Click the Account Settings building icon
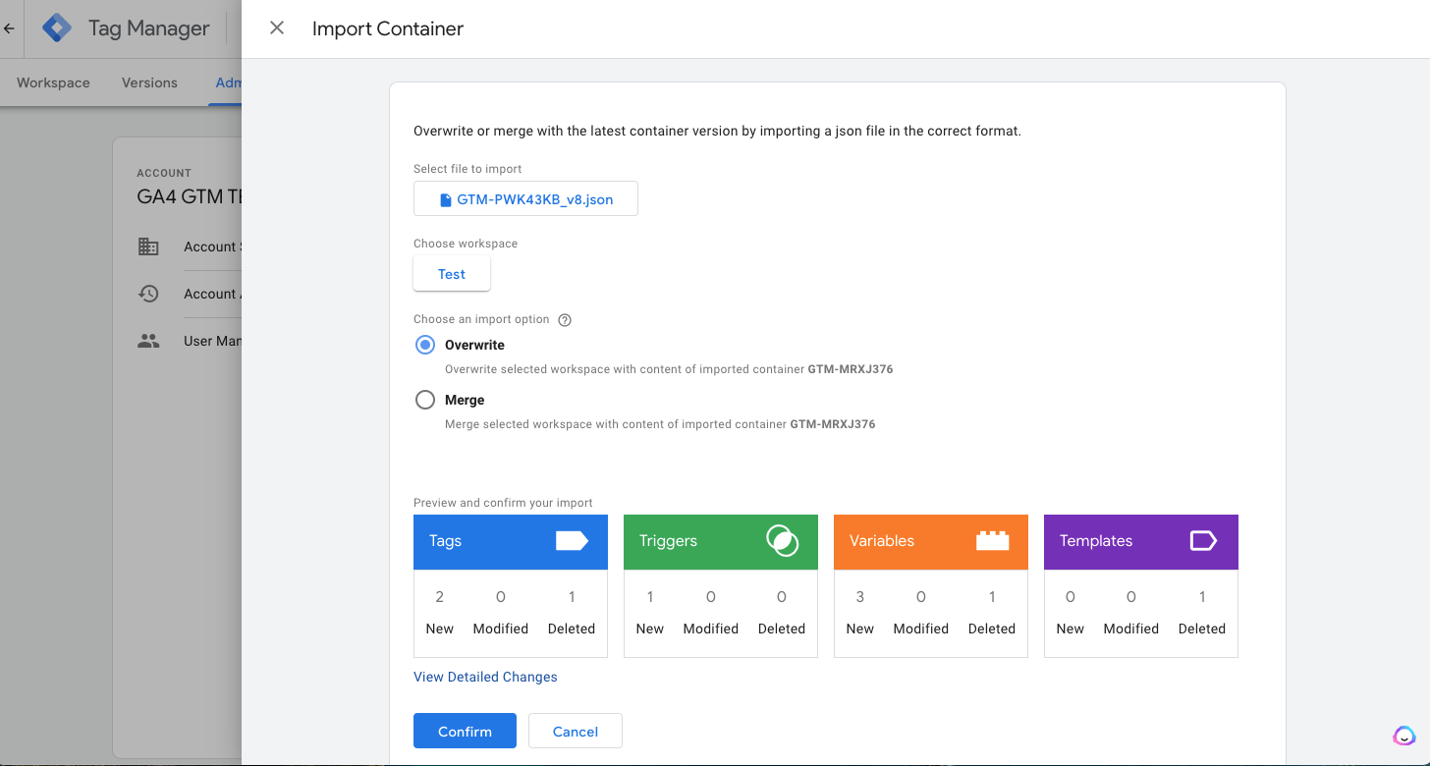 click(x=148, y=246)
